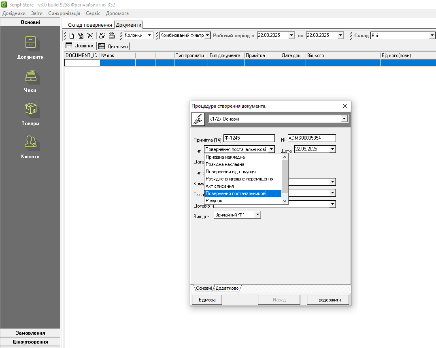Click the delete (X) toolbar icon

point(90,36)
